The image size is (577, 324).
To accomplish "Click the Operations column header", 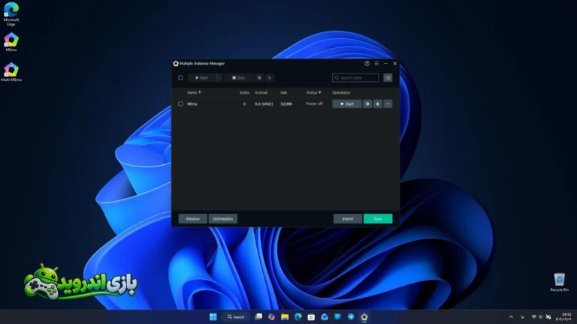I will (x=341, y=92).
